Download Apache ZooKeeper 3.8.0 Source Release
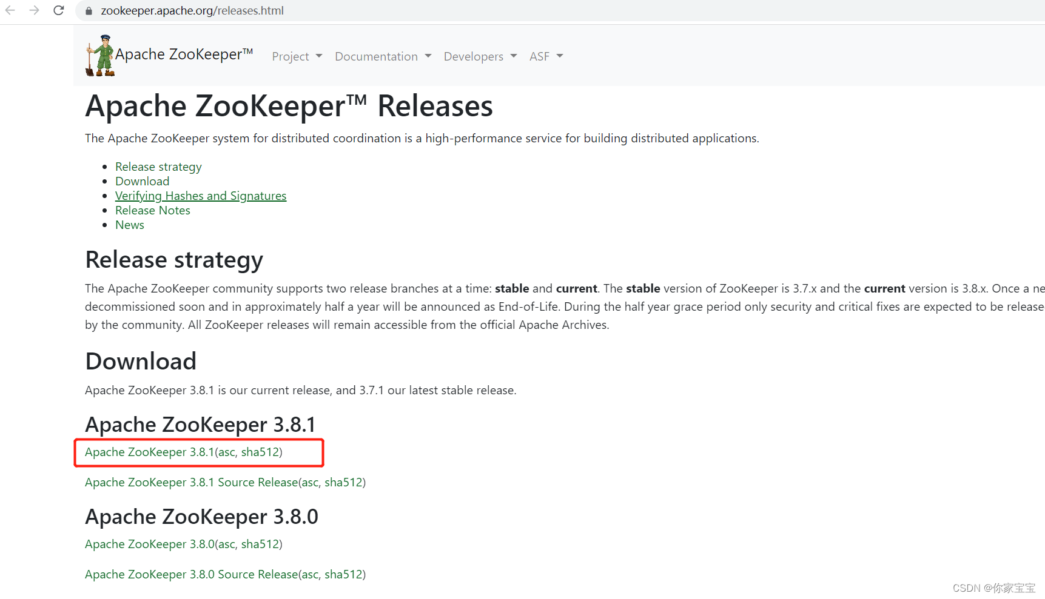This screenshot has height=599, width=1045. tap(191, 574)
